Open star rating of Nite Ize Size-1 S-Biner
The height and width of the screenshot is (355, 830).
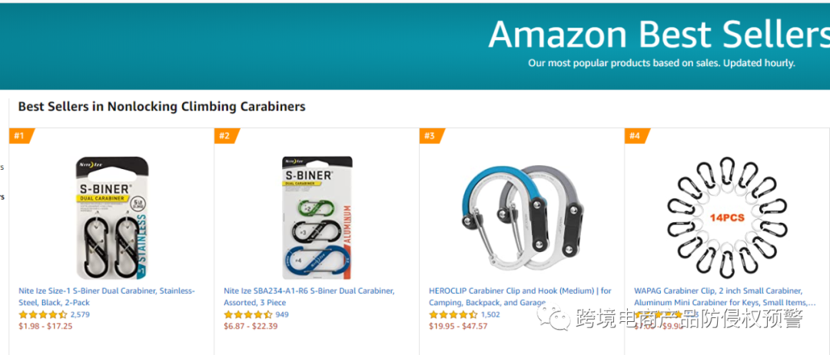click(x=43, y=314)
